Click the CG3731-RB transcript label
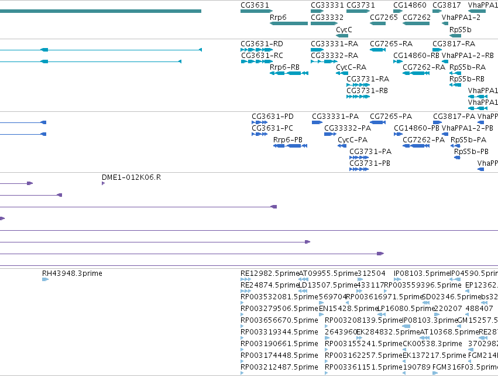Viewport: 498px width, 376px height. tap(367, 91)
